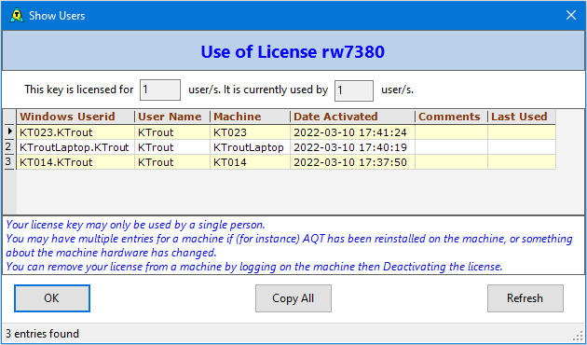
Task: Select row header number 2
Action: pos(9,146)
